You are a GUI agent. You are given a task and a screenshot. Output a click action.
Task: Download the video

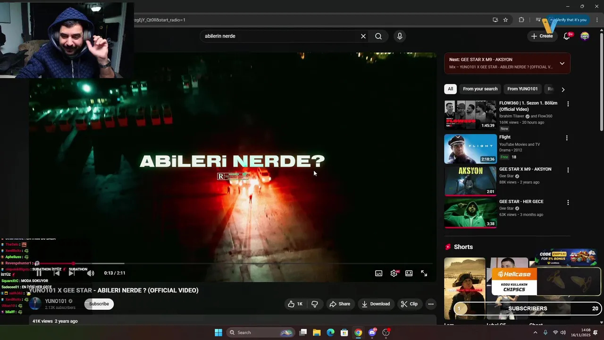376,304
